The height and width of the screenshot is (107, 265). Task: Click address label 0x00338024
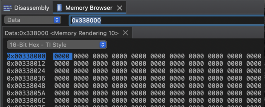pyautogui.click(x=26, y=71)
